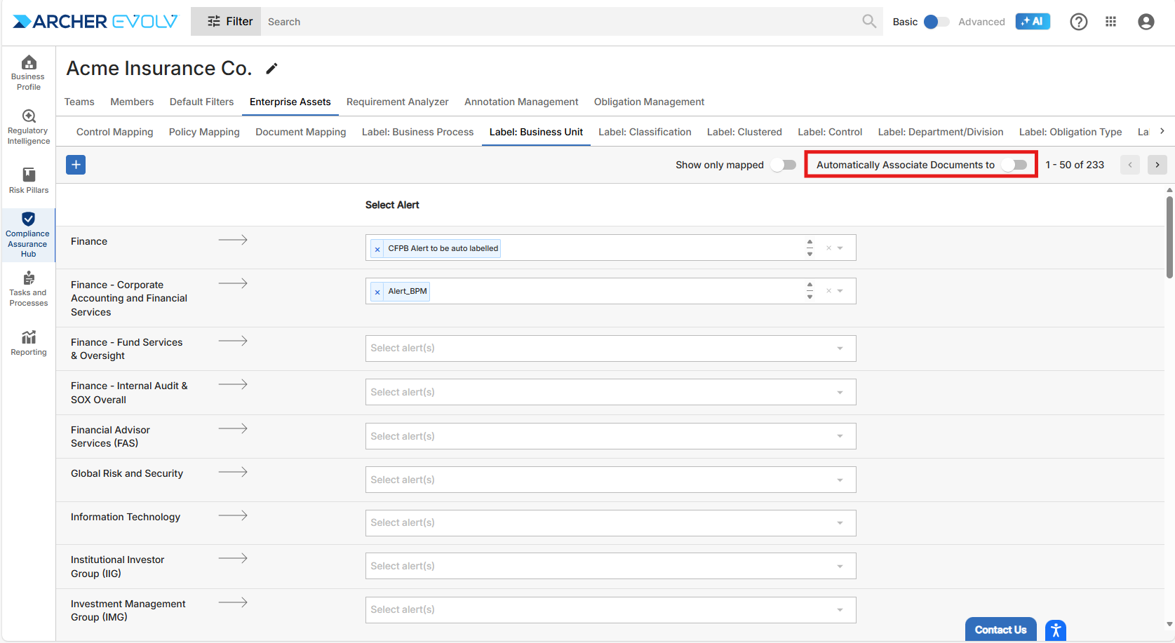Switch Basic to Advanced search toggle
This screenshot has width=1175, height=643.
(936, 22)
